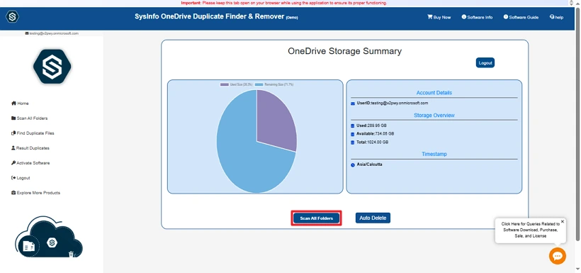Click the Total: 1024.00 GB value
The width and height of the screenshot is (581, 273).
[373, 143]
